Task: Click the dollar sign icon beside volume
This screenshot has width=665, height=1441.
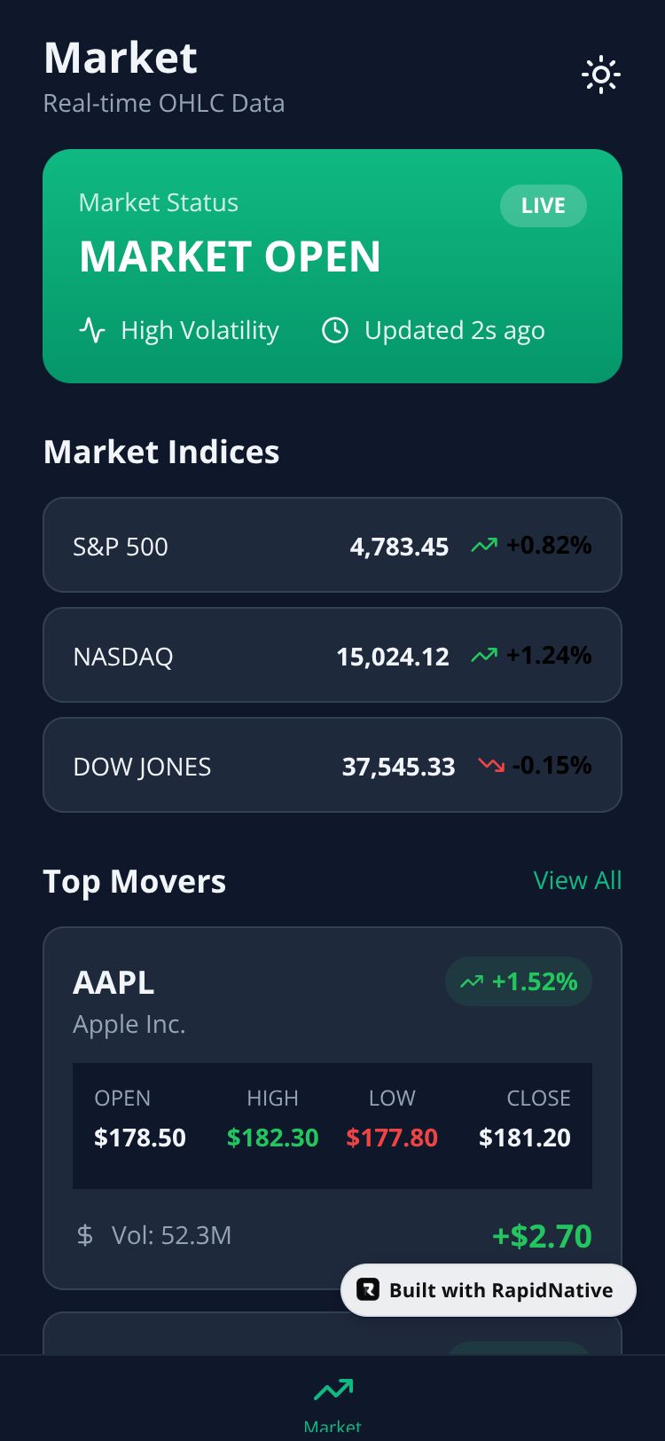Action: [85, 1235]
